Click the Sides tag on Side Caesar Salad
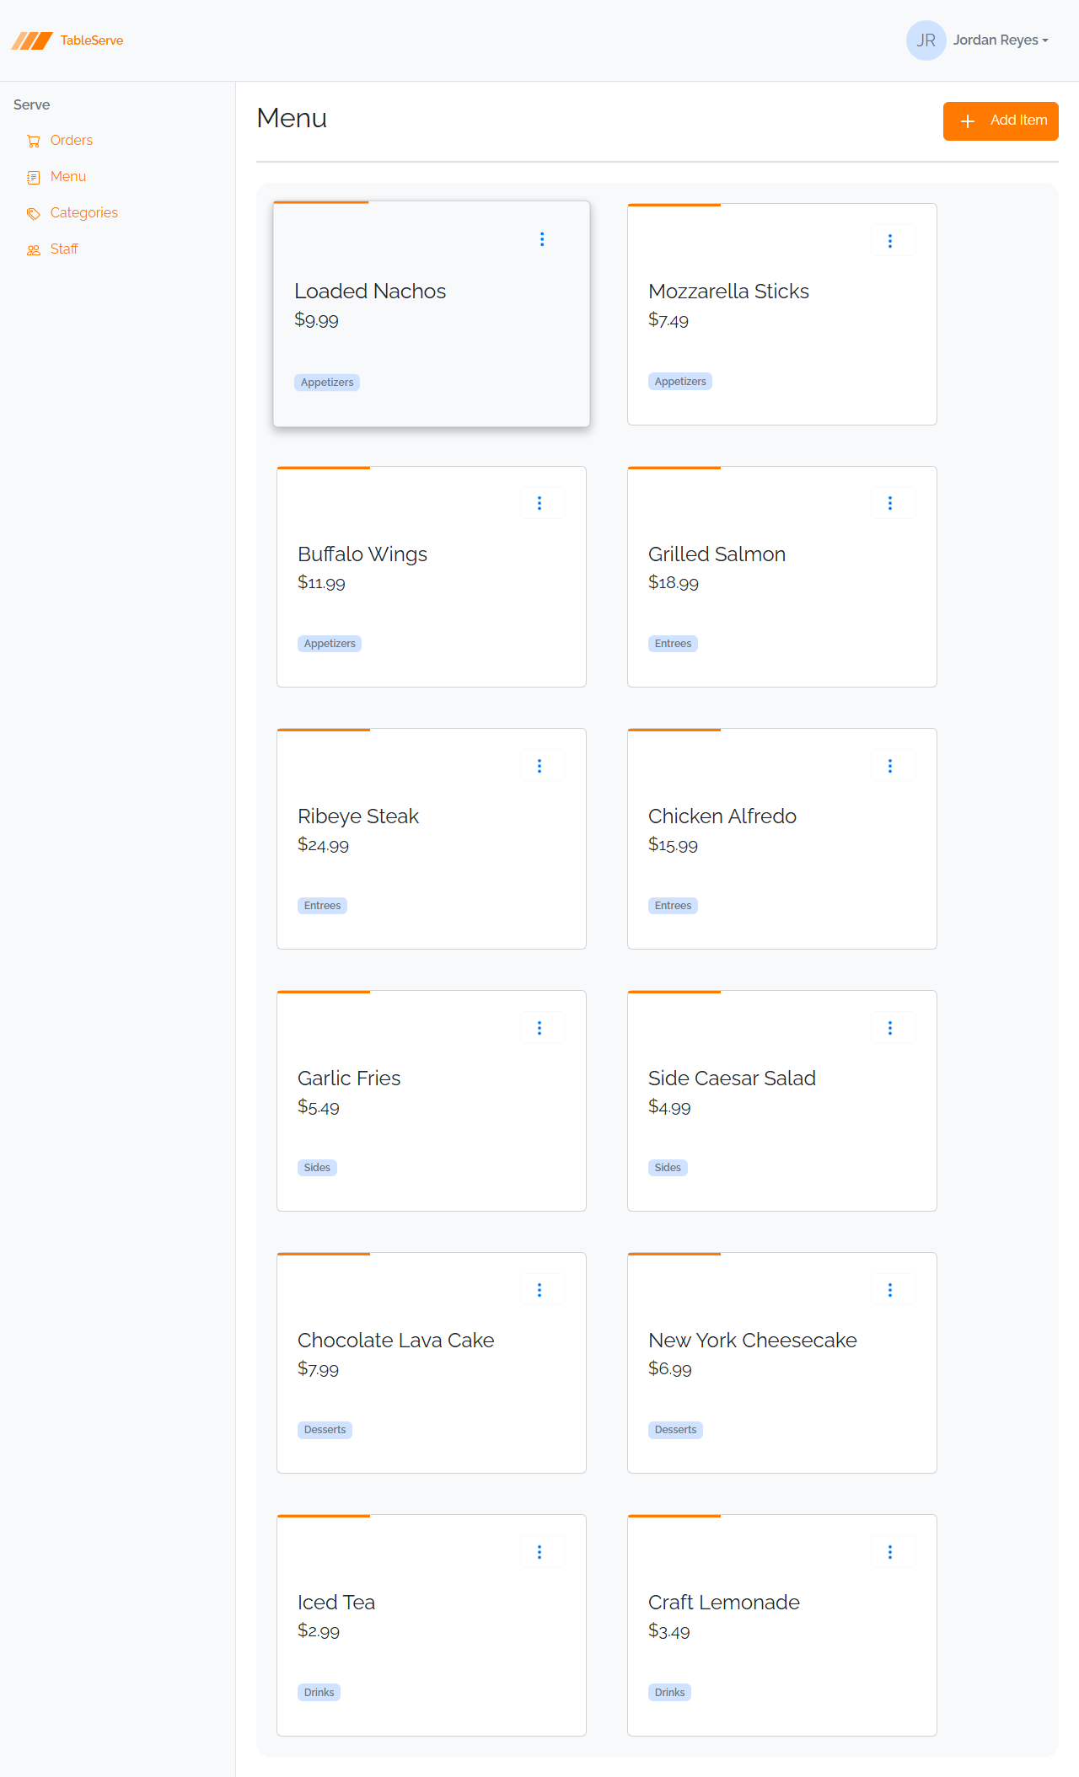The height and width of the screenshot is (1777, 1079). [x=668, y=1168]
